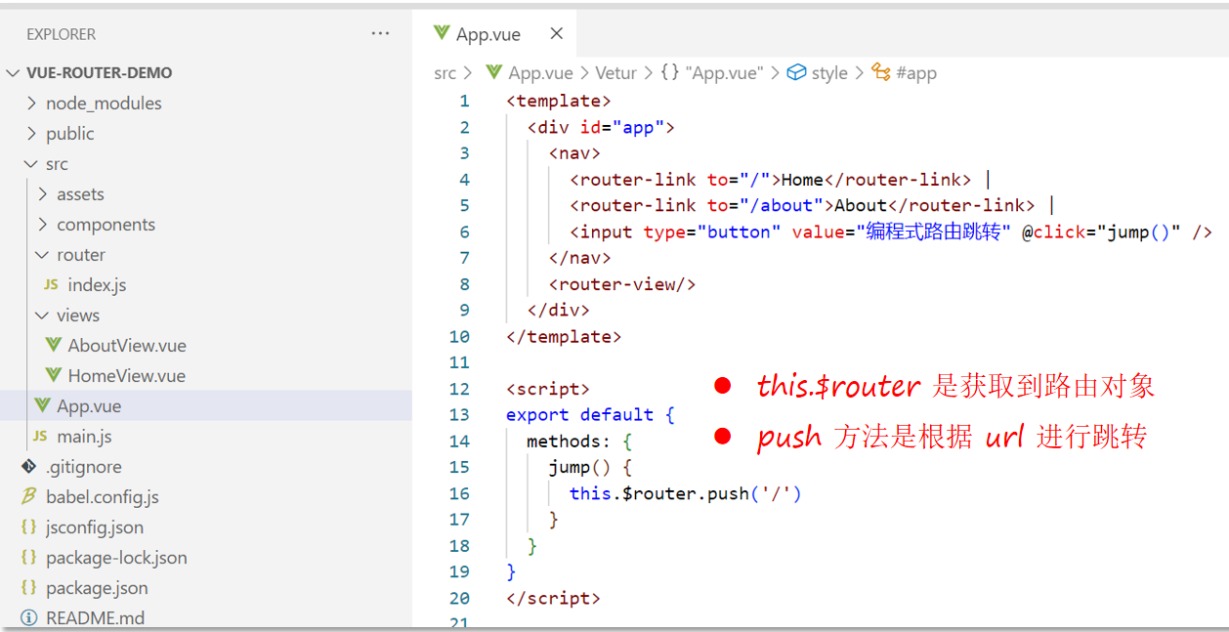Click the export default code line

[590, 415]
